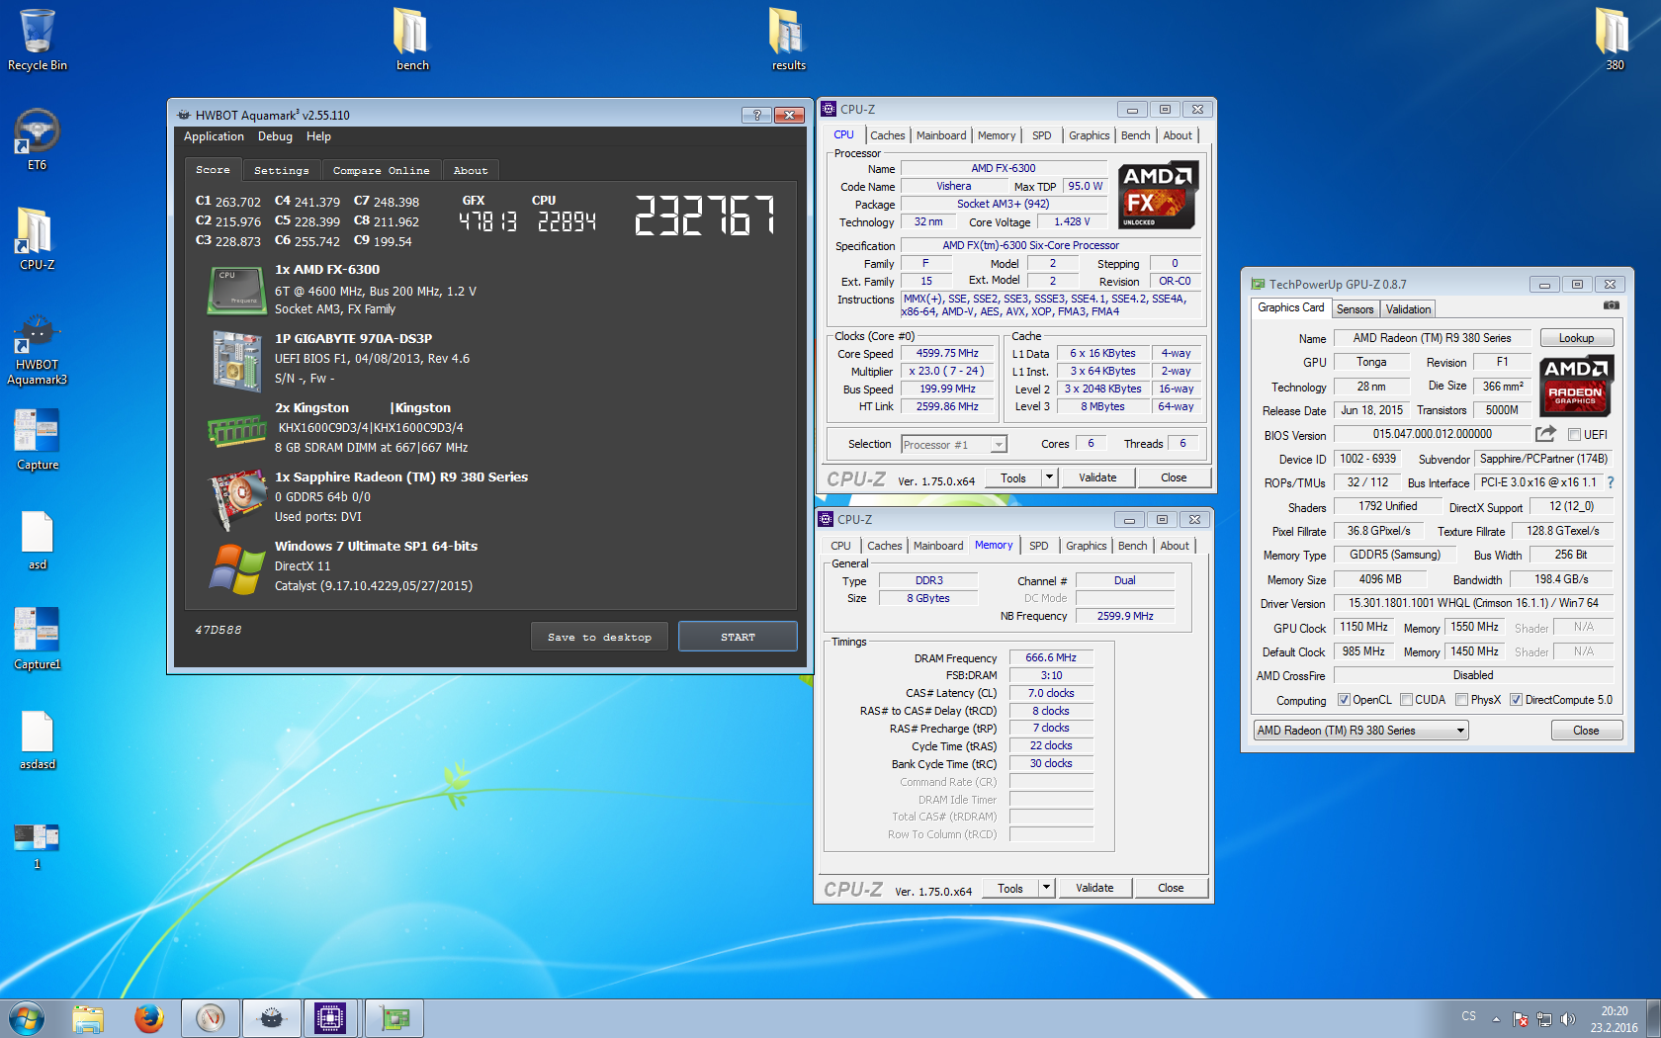This screenshot has width=1661, height=1038.
Task: Click Close button in GPU-Z window
Action: (1586, 731)
